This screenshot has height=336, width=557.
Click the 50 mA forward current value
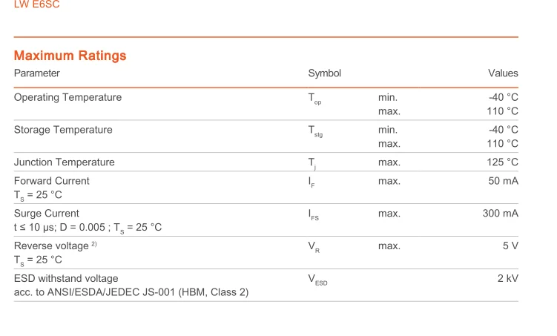503,181
